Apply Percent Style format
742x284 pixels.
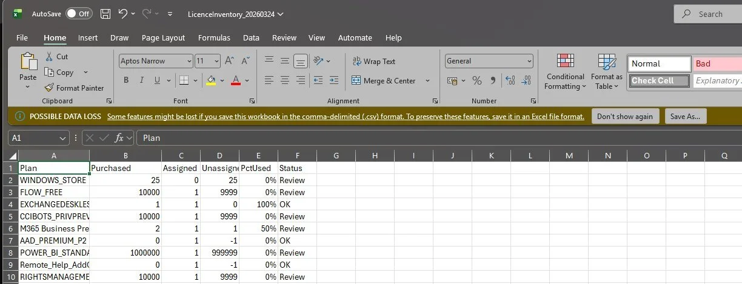point(477,80)
